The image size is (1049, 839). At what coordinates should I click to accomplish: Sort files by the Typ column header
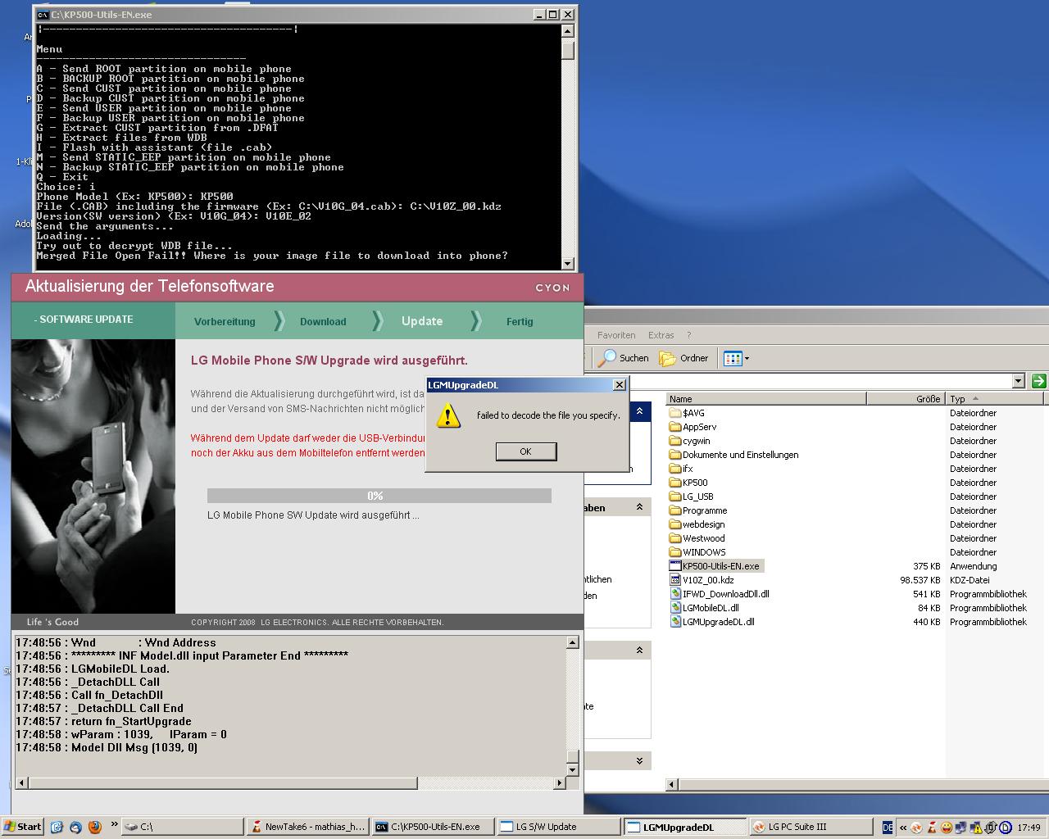pos(996,399)
